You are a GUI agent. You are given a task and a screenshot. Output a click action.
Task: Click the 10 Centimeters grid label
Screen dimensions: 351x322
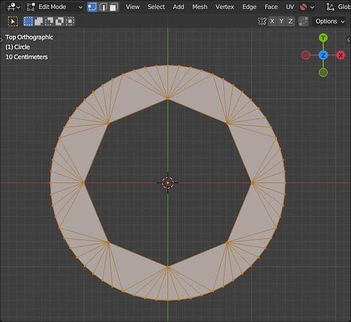click(x=26, y=57)
